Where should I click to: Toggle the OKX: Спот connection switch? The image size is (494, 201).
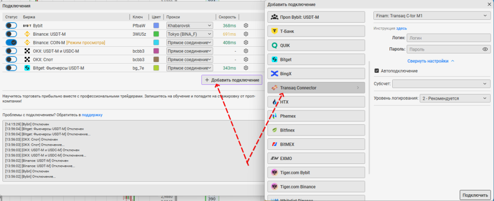click(12, 59)
